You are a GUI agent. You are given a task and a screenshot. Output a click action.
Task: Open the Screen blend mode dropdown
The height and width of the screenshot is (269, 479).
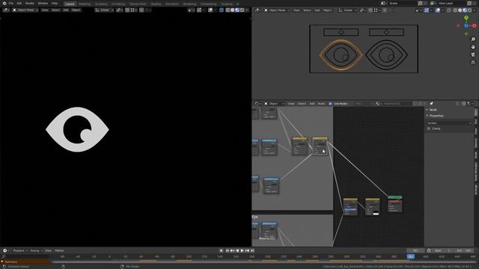pos(449,123)
